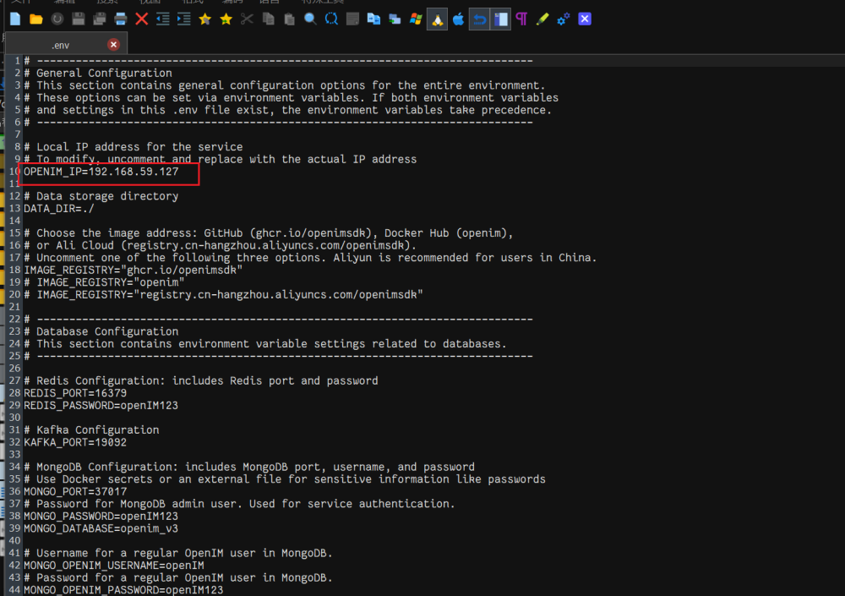This screenshot has height=596, width=845.
Task: Open a file with the folder icon
Action: (36, 19)
